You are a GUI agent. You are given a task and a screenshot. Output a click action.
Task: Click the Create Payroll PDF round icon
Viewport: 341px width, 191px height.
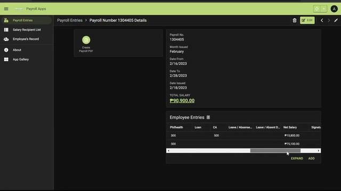(86, 40)
